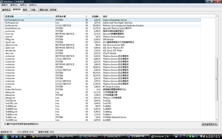Open the 檔案(F) menu
Image resolution: width=222 pixels, height=139 pixels.
tap(5, 5)
